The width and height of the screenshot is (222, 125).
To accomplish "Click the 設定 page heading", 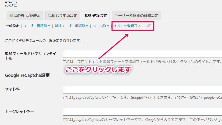I will coord(11,4).
